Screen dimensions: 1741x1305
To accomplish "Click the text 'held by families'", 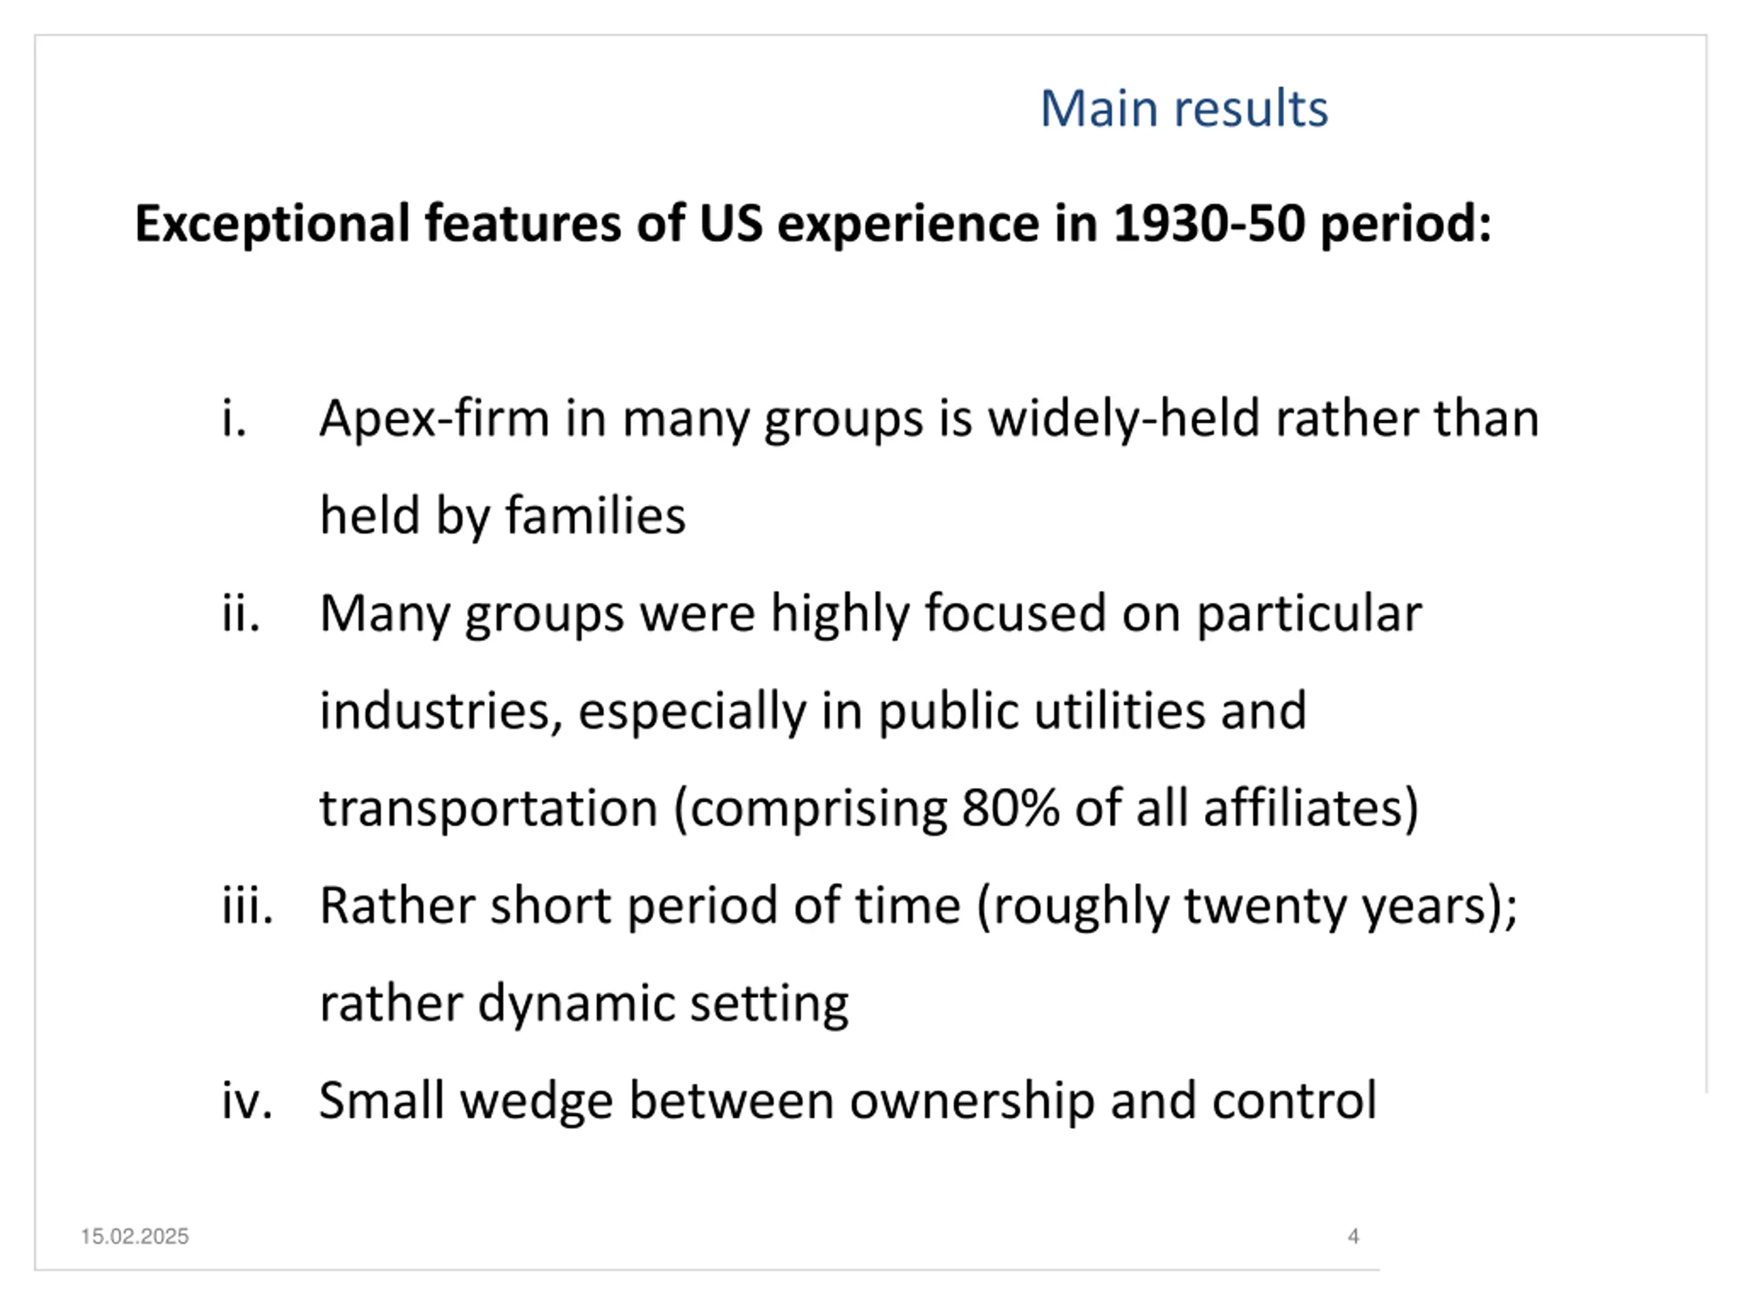I will [x=502, y=517].
